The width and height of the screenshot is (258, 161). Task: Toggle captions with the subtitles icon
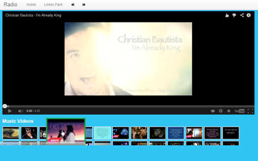(x=213, y=111)
